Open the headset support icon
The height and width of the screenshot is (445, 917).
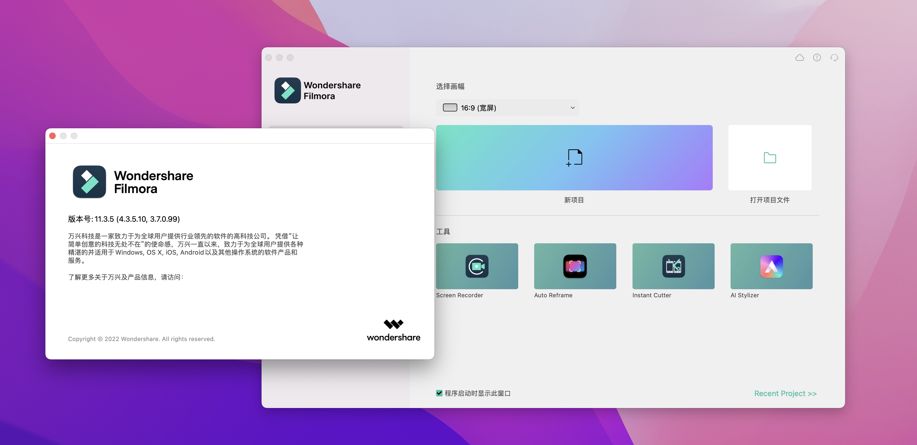pyautogui.click(x=834, y=58)
